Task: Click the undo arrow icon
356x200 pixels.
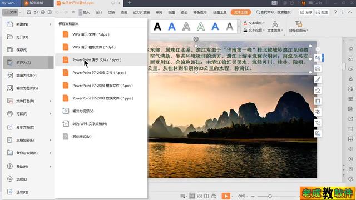Action: [x=57, y=12]
